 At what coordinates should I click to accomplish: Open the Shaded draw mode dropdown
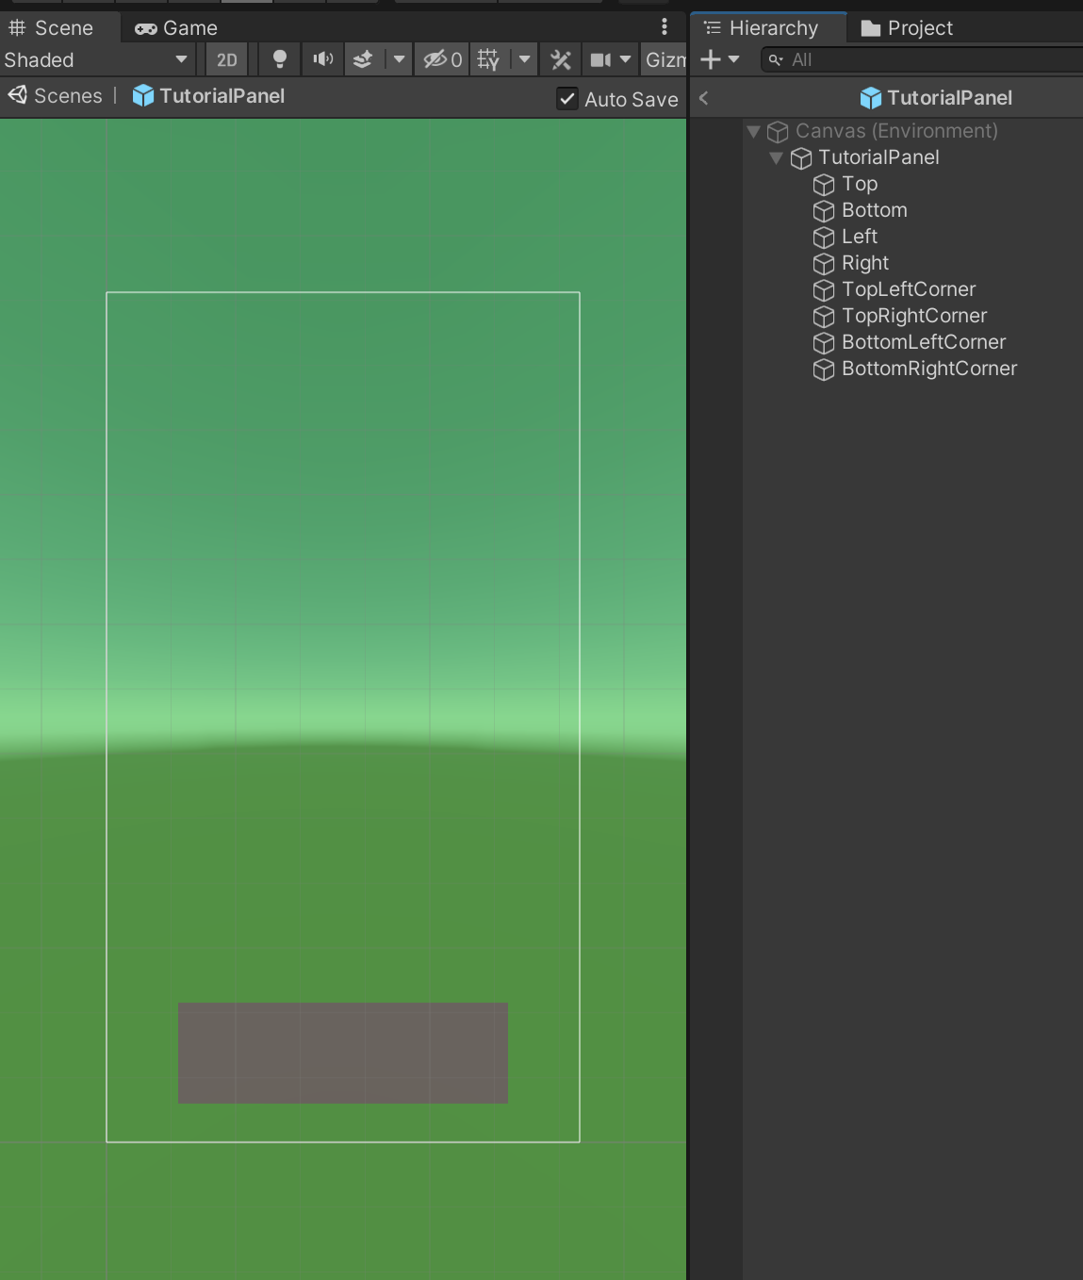coord(94,59)
